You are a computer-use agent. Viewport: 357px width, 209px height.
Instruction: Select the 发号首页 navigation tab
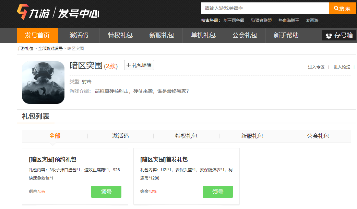tap(37, 35)
